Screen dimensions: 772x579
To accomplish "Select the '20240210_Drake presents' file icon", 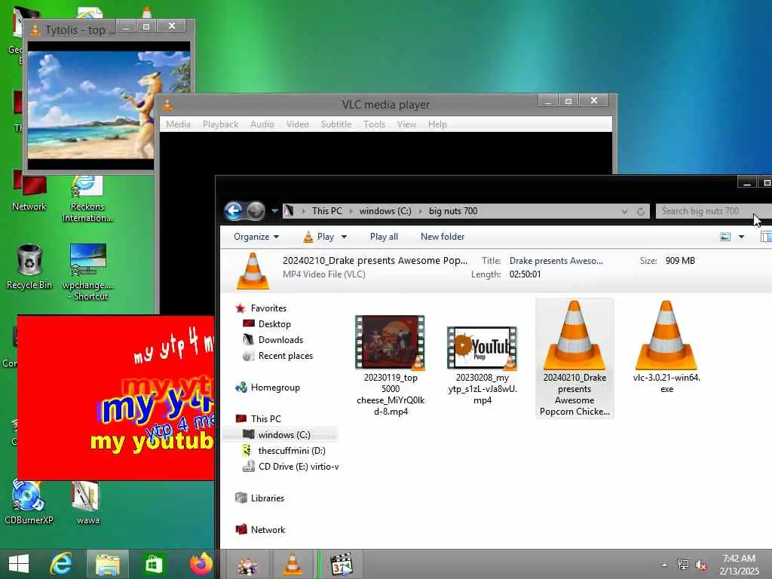I will 574,335.
